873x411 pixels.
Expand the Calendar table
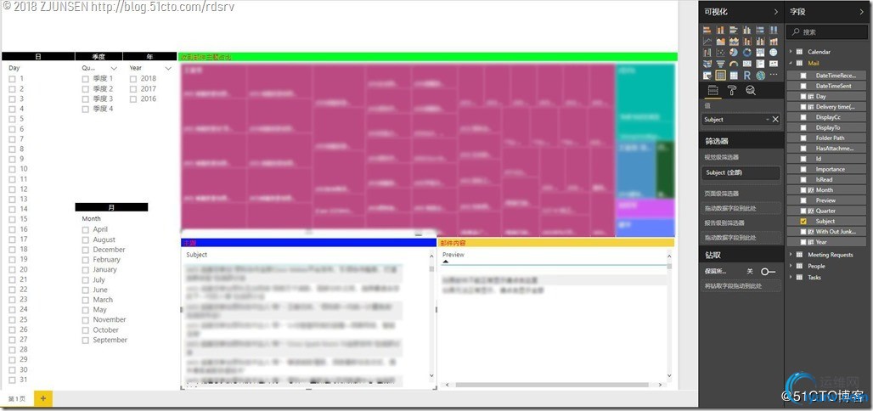tap(791, 52)
